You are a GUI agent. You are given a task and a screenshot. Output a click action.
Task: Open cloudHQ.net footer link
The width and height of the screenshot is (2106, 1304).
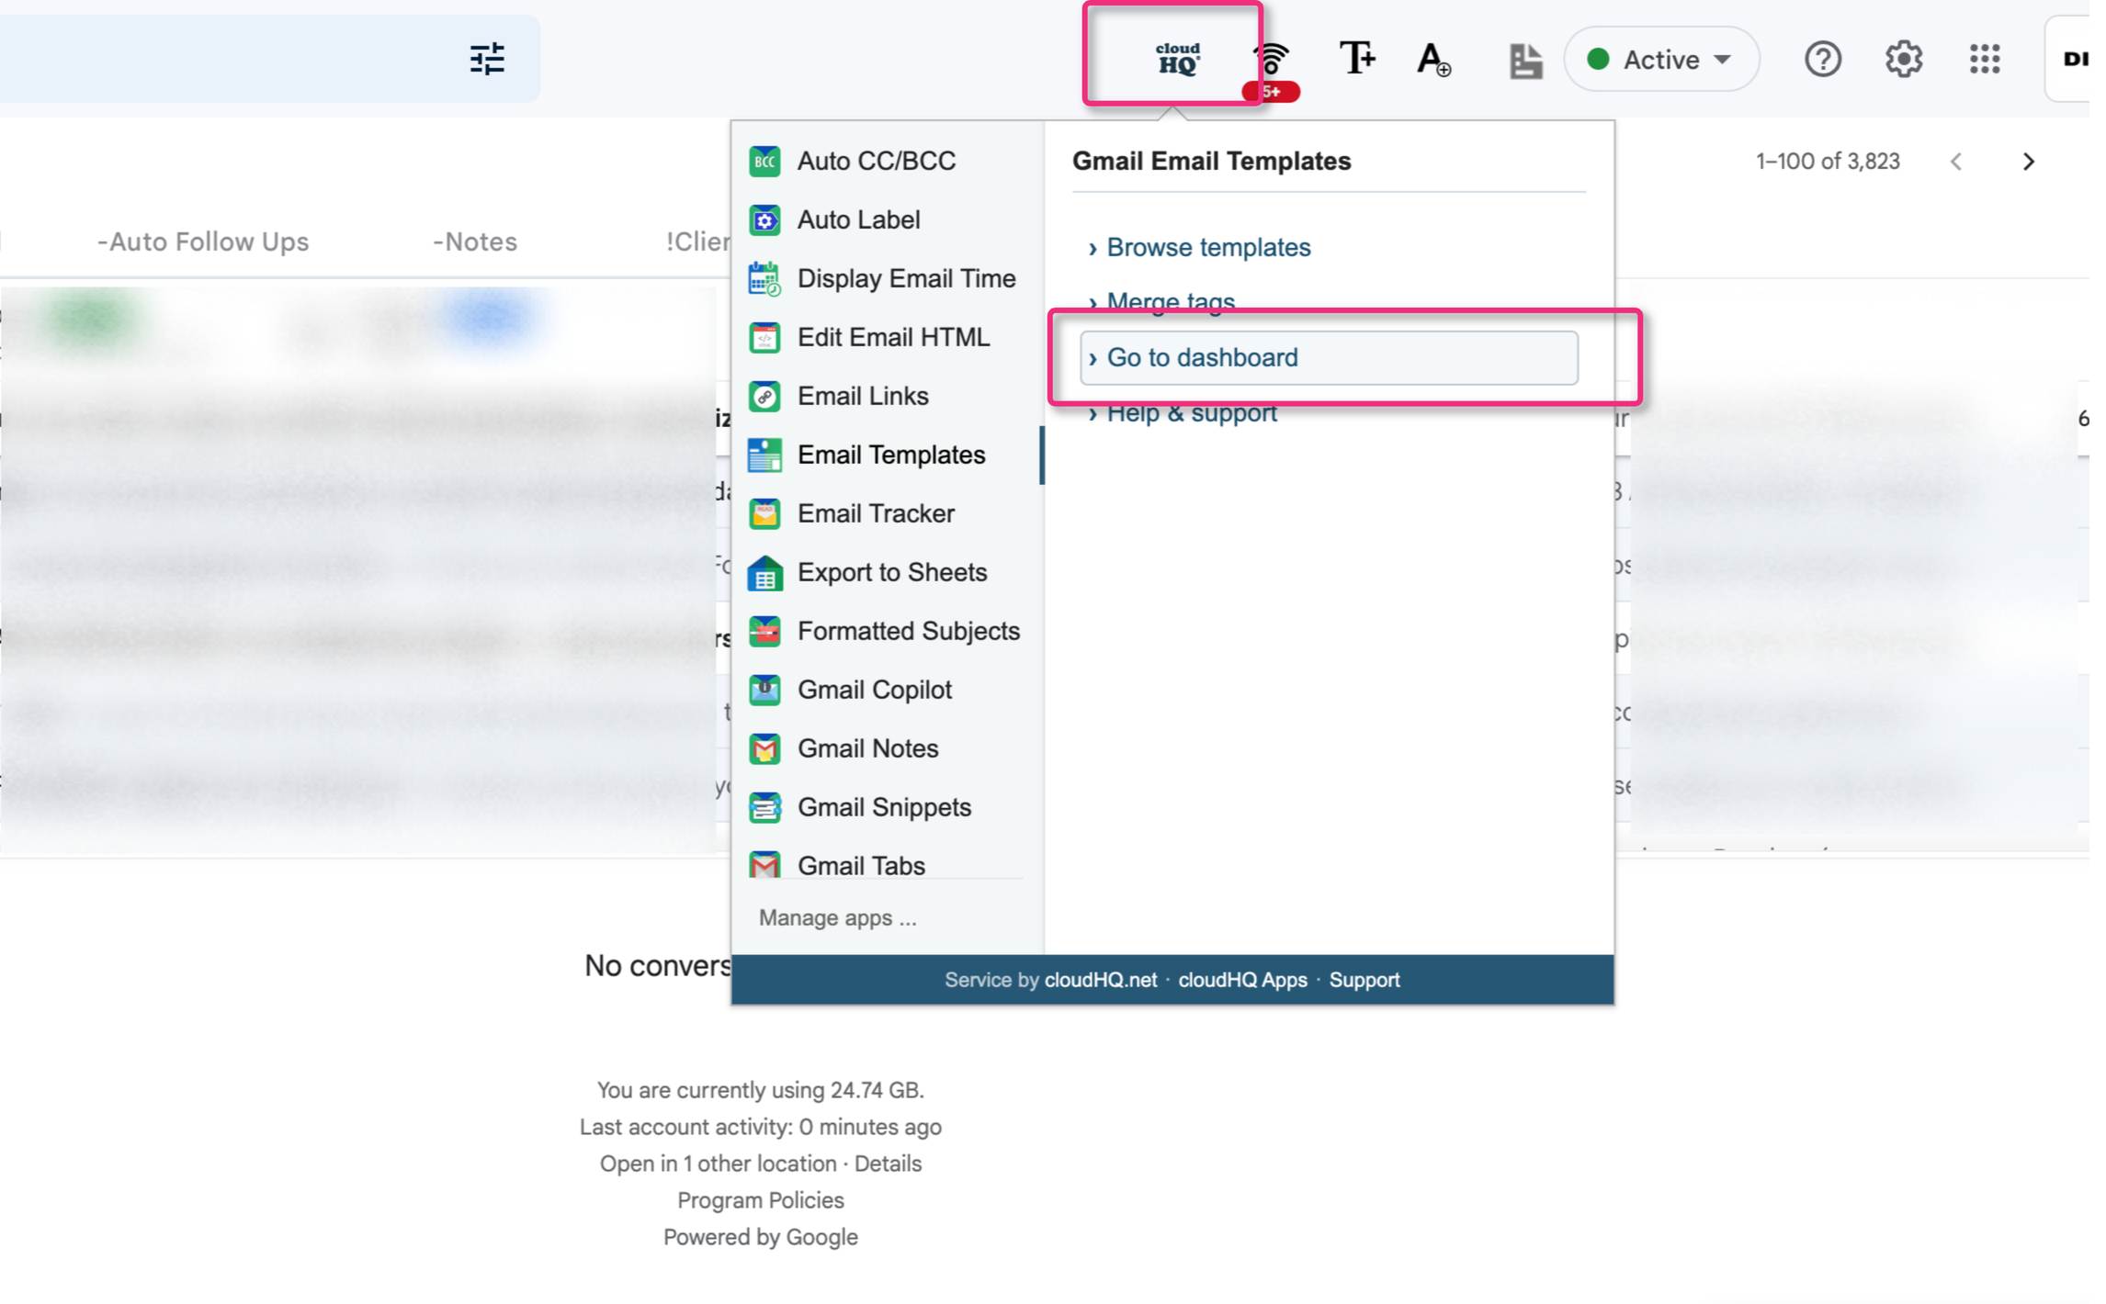tap(1100, 980)
